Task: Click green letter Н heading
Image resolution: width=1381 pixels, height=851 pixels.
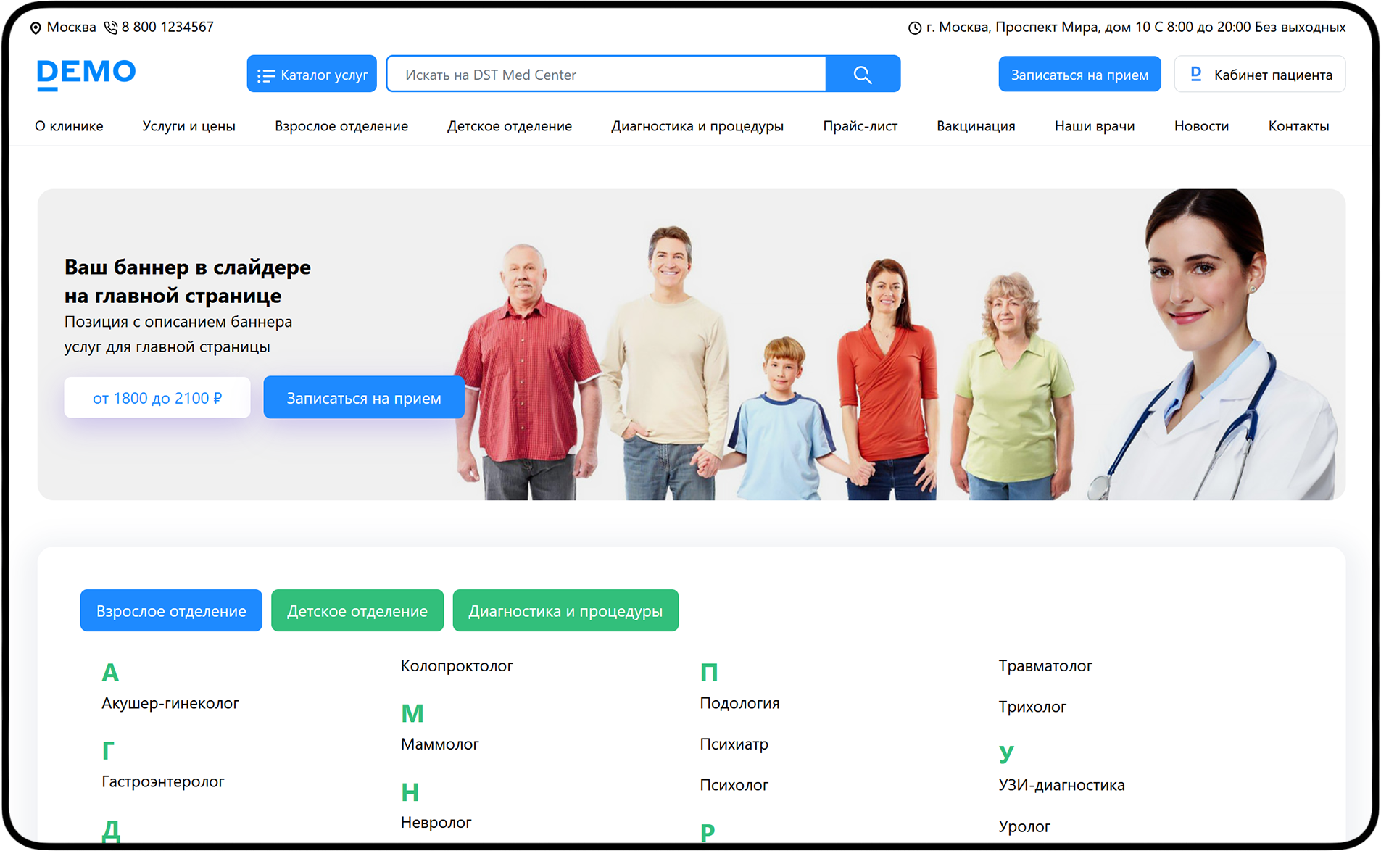Action: [410, 792]
